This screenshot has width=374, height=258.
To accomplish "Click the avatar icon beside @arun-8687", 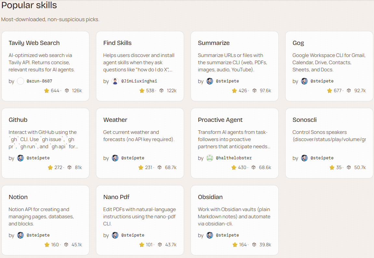I will tap(20, 81).
